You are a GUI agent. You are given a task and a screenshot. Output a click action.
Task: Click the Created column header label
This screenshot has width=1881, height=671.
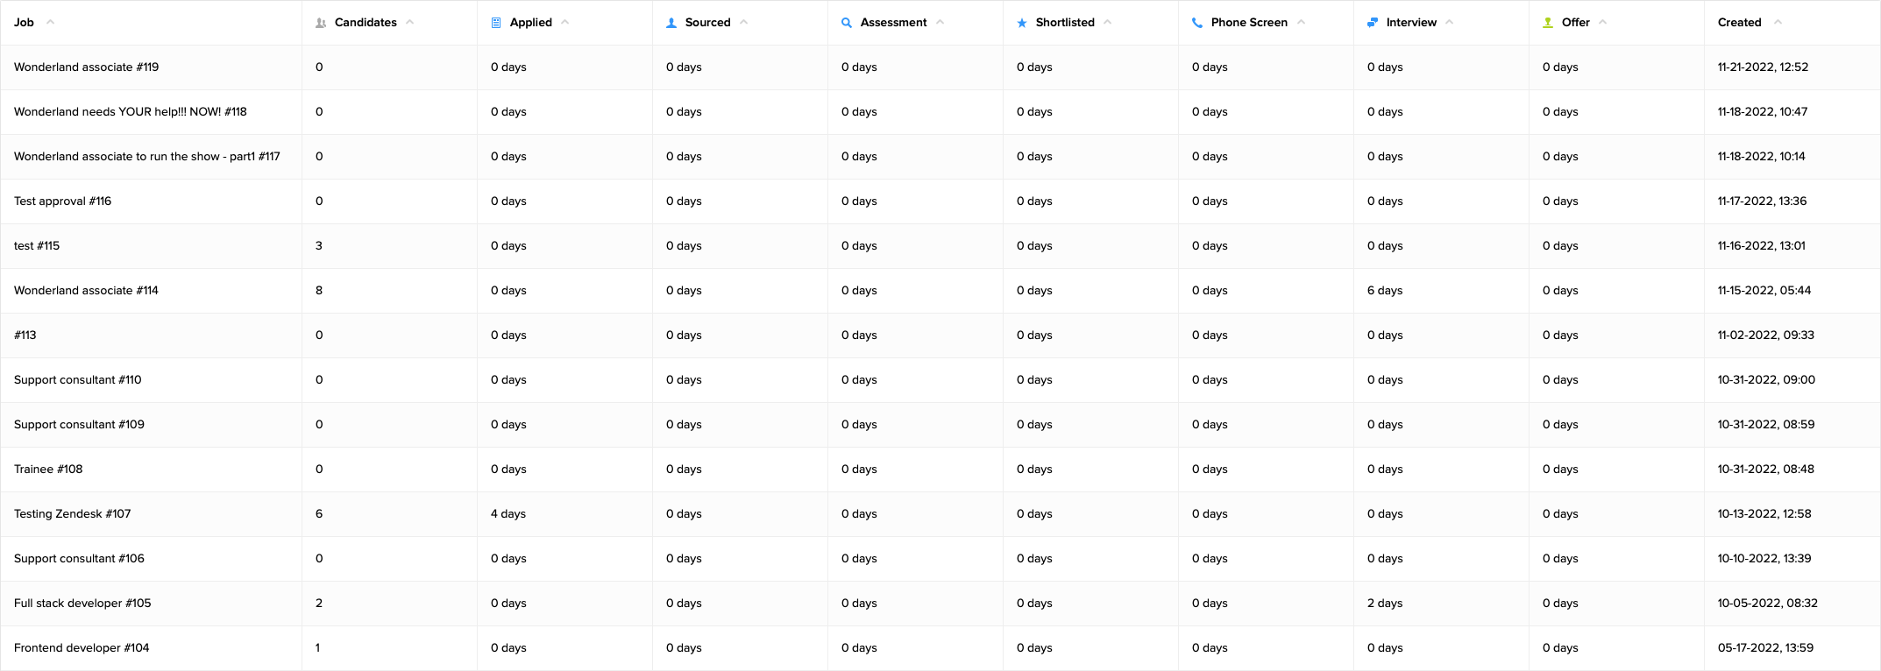click(1739, 23)
